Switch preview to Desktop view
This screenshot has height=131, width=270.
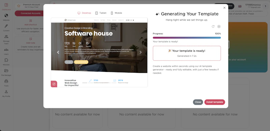tap(84, 13)
